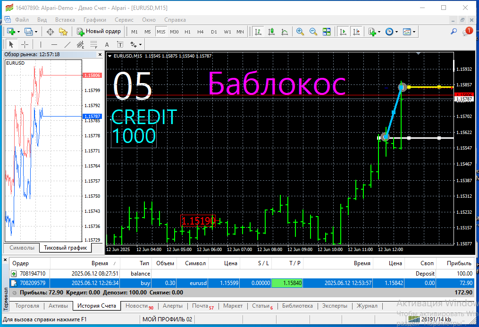
Task: Select the trendline drawing tool
Action: (67, 44)
